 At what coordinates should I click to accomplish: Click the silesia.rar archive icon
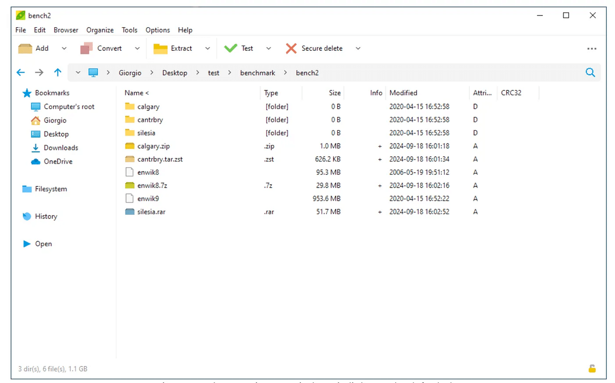pos(129,212)
